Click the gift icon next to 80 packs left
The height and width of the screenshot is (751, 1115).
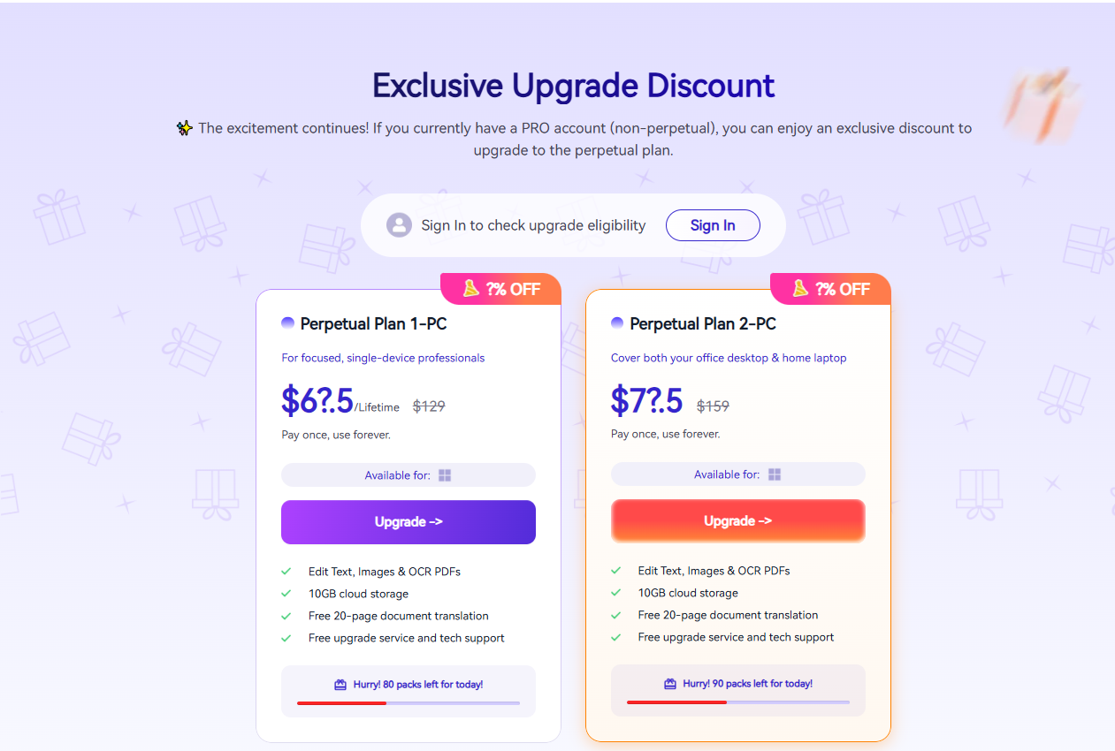(x=340, y=685)
